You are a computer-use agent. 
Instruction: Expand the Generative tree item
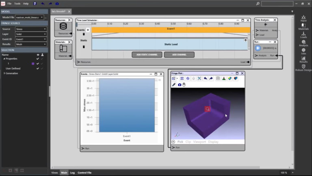(x=4, y=73)
